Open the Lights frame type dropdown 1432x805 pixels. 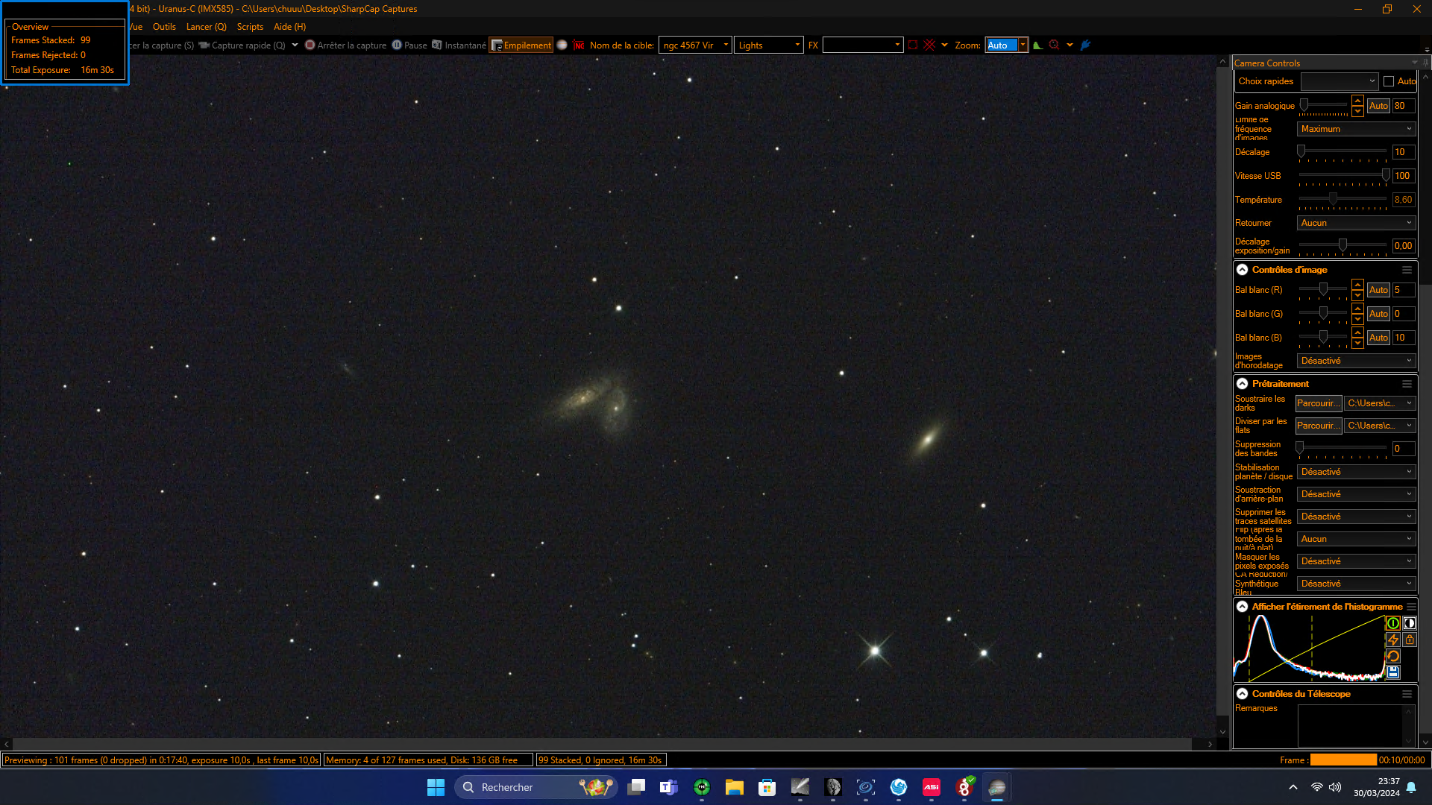point(769,45)
